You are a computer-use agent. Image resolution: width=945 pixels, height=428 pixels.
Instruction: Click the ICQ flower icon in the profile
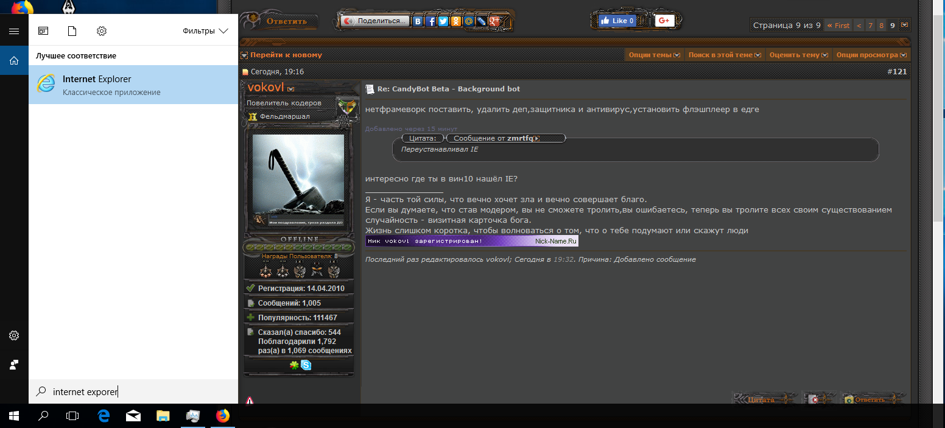click(294, 365)
